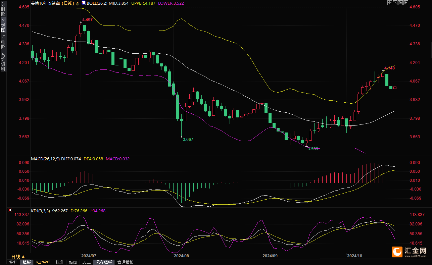Viewport: 432px width, 265px height.
Task: Select the K线图 side tab
Action: tap(3, 25)
